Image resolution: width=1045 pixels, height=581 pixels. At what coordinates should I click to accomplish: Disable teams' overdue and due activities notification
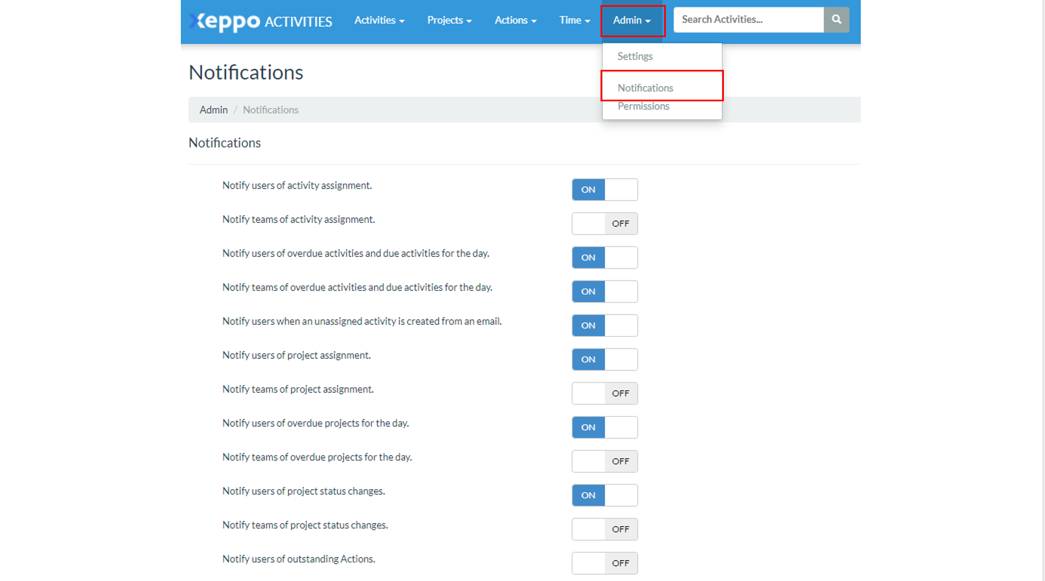tap(604, 292)
